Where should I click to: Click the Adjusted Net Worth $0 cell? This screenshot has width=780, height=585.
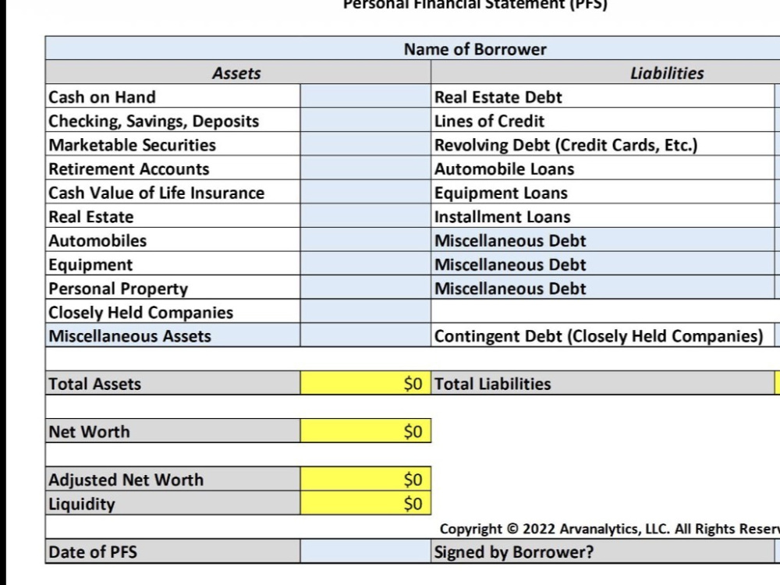tap(366, 479)
